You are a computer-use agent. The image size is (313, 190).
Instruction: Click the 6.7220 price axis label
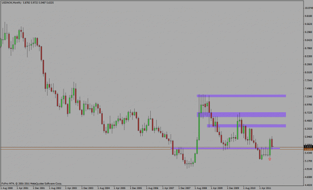pos(308,113)
